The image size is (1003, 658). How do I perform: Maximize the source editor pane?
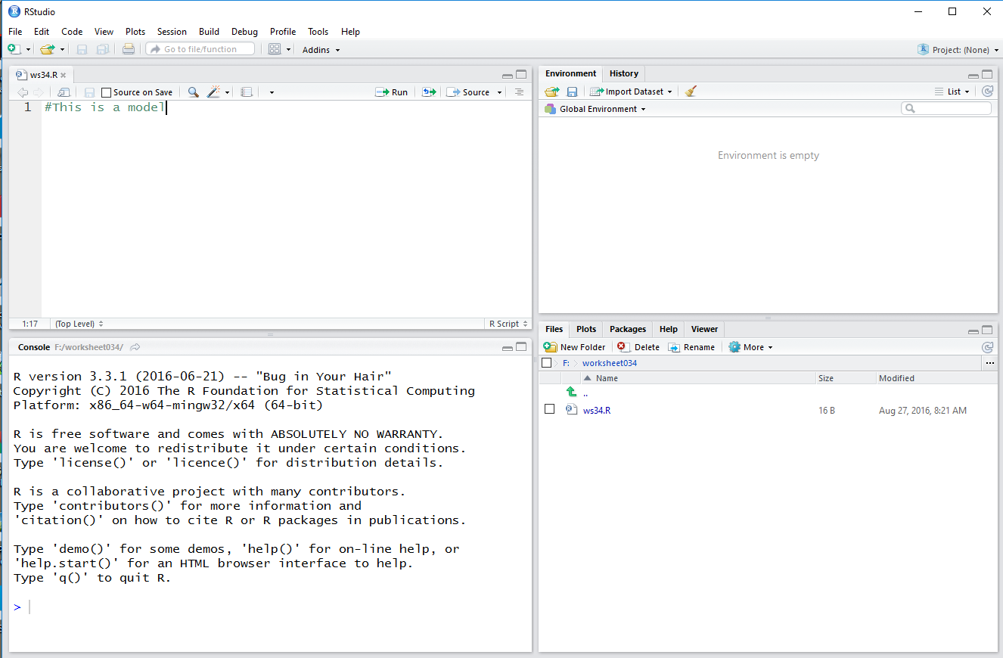pyautogui.click(x=521, y=75)
